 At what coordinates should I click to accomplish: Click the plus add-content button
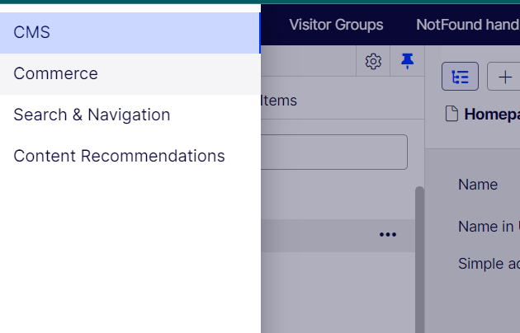(x=504, y=77)
